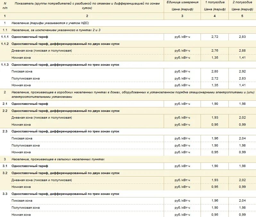Select 'Ночная зона' under section 1.1.2

point(21,58)
